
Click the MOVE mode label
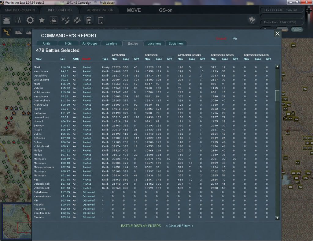tap(134, 10)
